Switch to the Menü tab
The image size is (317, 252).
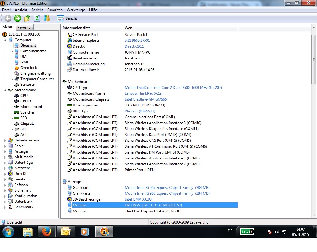point(7,27)
